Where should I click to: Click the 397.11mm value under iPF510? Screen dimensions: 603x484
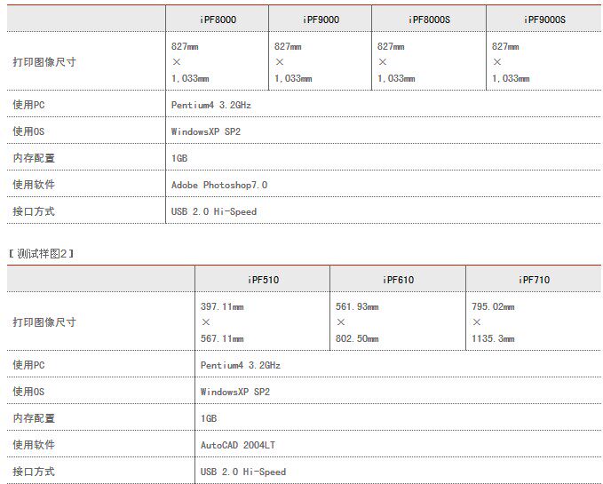(x=222, y=306)
